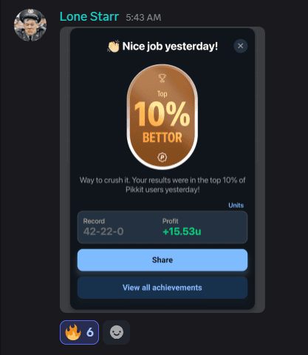This screenshot has height=355, width=308.
Task: Click the top 10% congratulation text
Action: tap(162, 185)
